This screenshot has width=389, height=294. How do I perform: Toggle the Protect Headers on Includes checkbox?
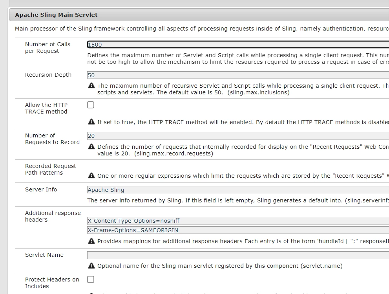tap(91, 280)
